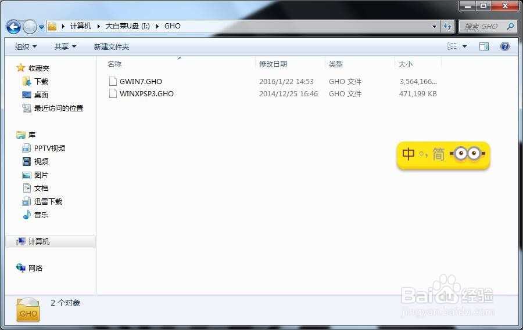Close the Explorer window
523x330 pixels.
pos(506,6)
